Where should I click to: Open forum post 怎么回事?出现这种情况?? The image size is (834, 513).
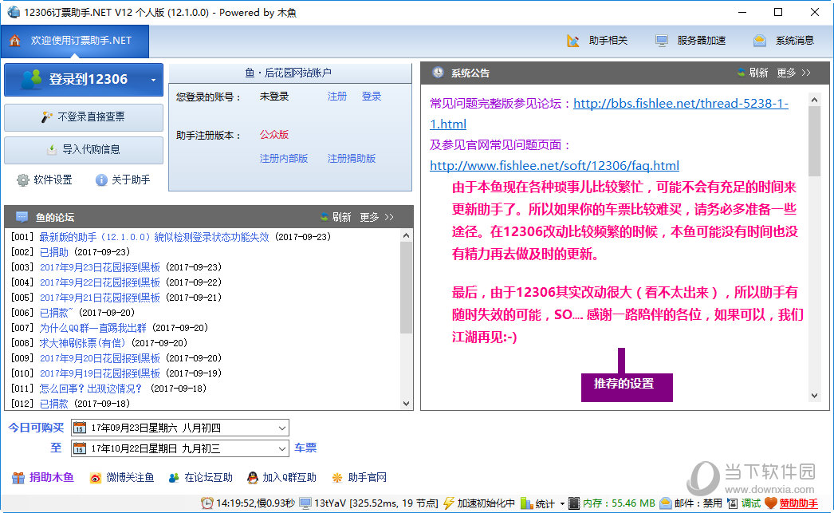91,389
